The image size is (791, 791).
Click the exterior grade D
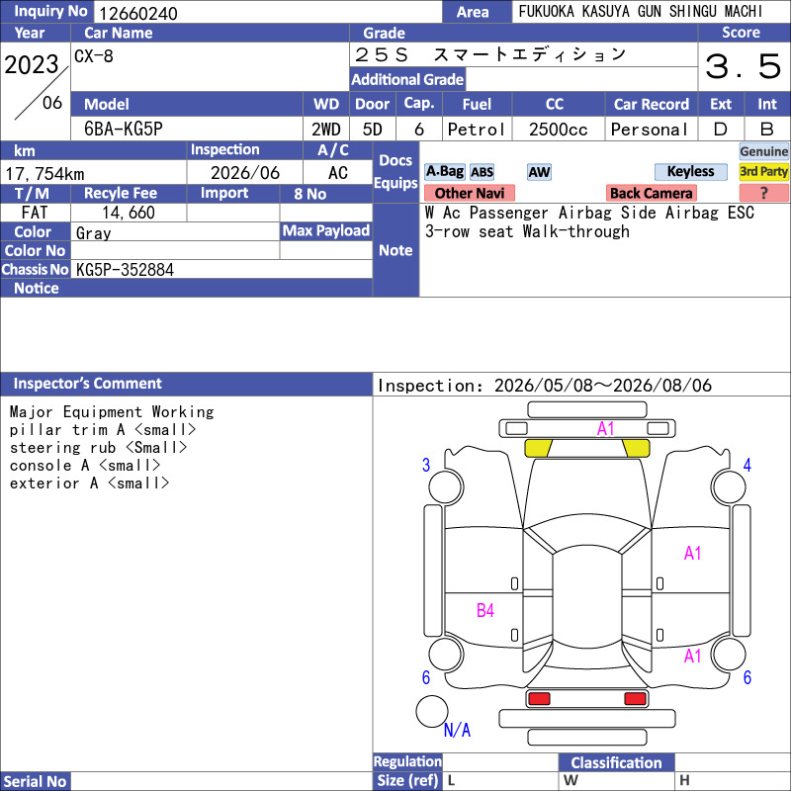[721, 130]
